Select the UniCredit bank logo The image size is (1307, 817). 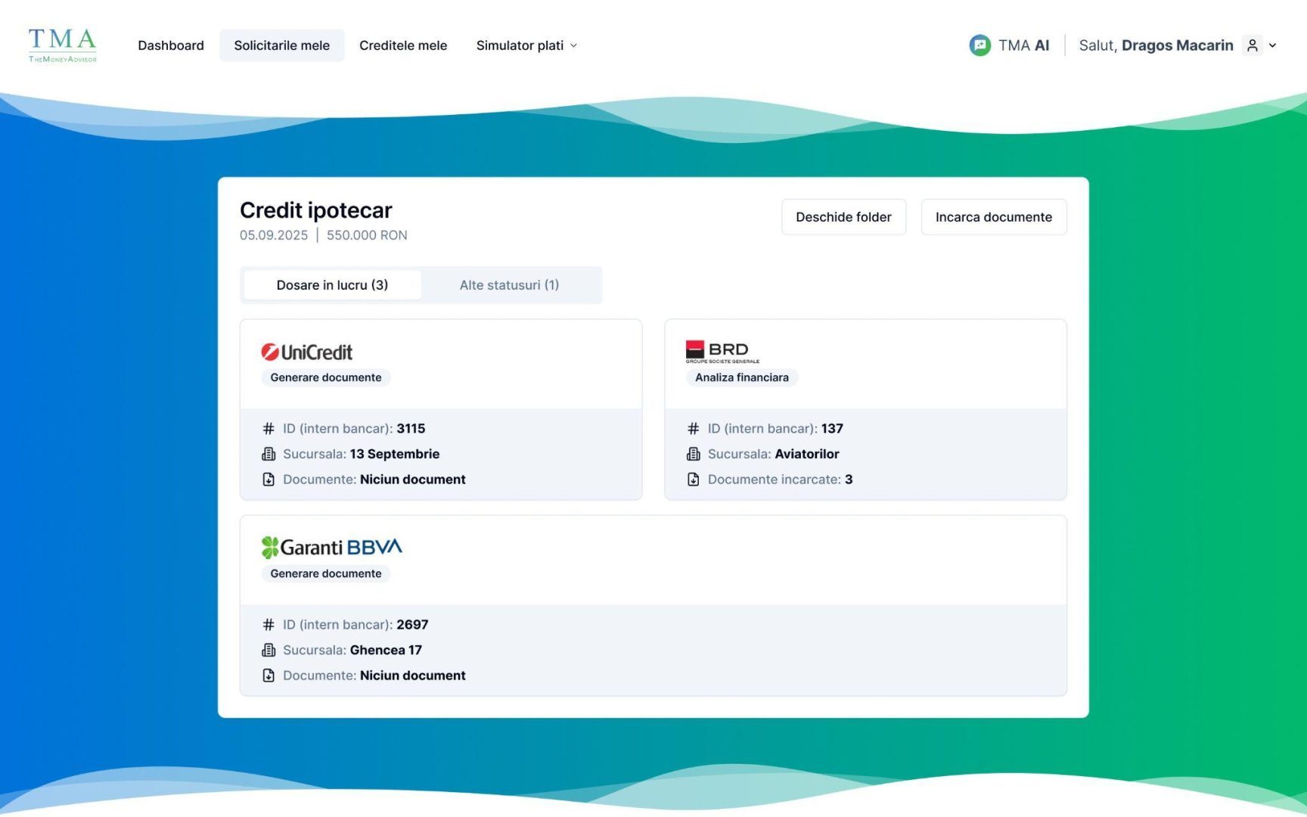307,351
